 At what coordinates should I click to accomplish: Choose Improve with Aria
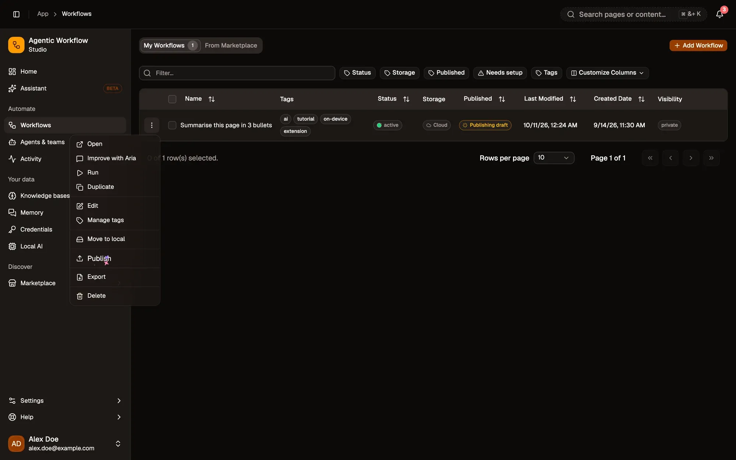coord(115,158)
